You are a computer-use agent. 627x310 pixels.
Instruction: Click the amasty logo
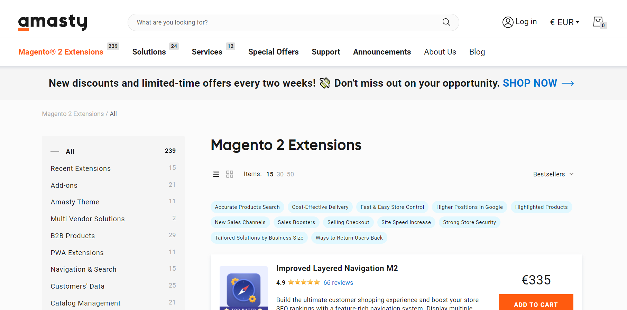(53, 22)
